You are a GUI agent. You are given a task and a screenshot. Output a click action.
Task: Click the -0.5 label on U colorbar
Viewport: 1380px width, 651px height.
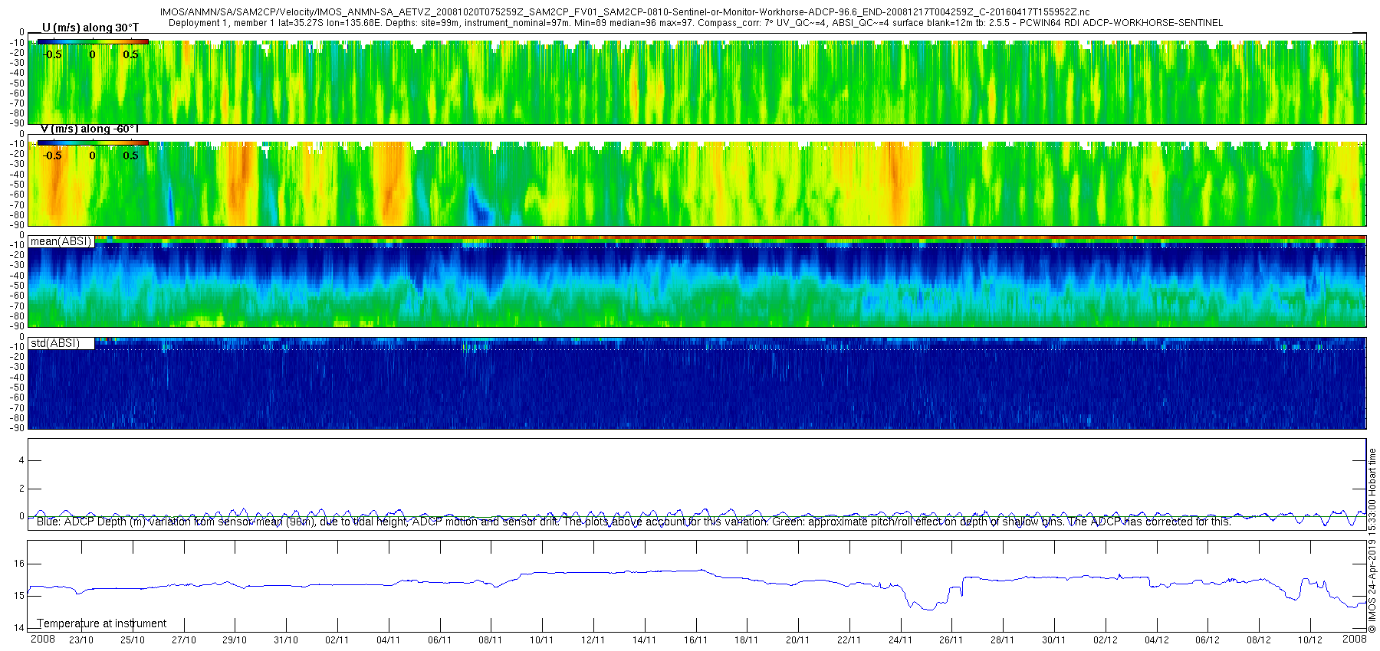[x=52, y=54]
